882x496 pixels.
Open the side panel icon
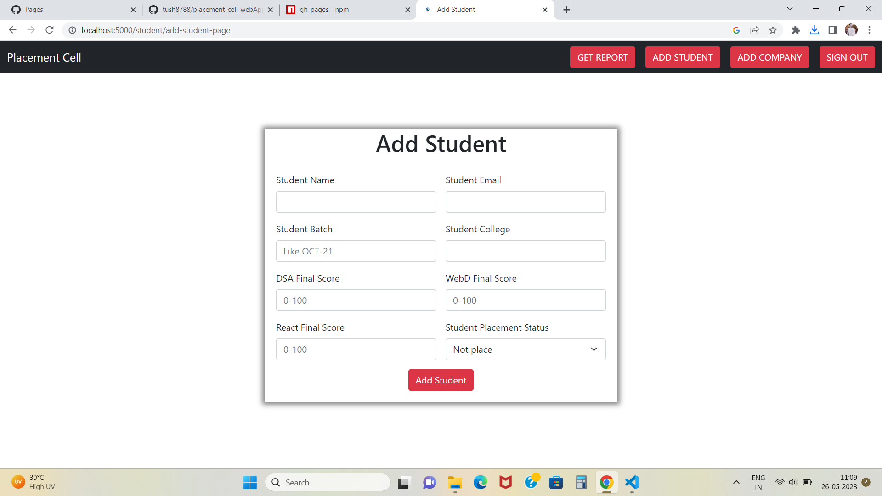point(832,30)
